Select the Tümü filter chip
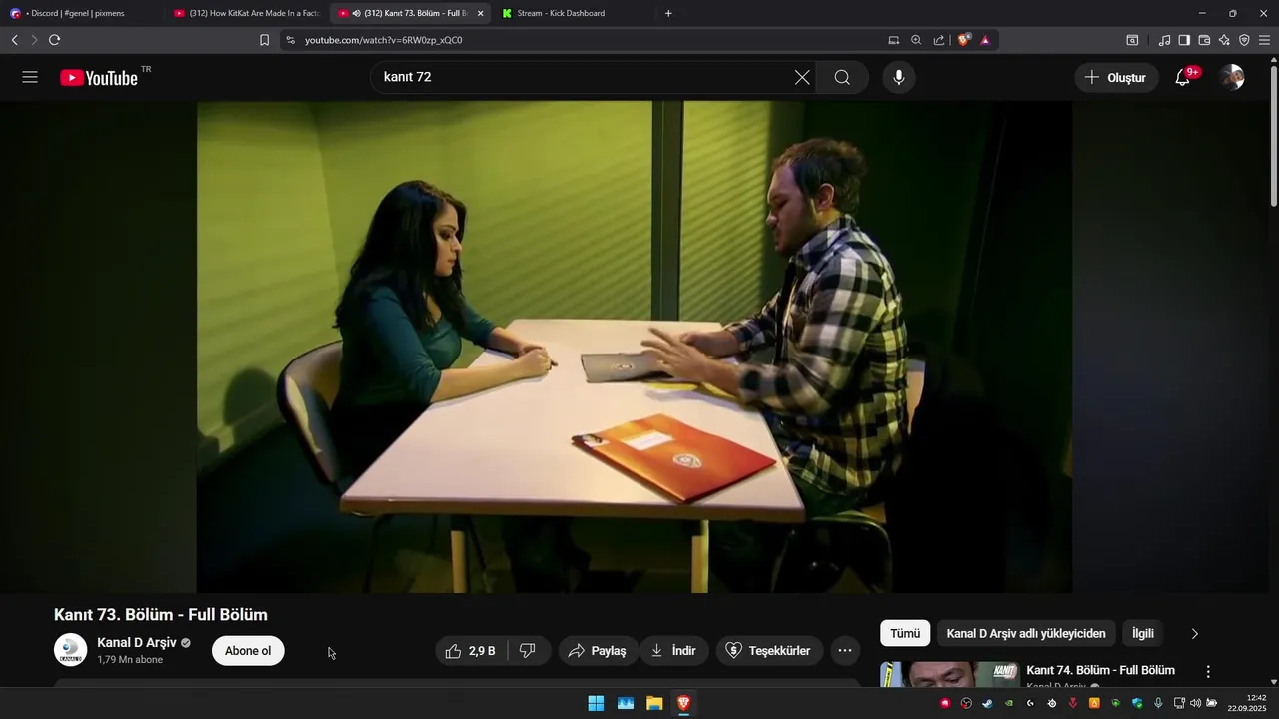This screenshot has width=1279, height=719. 905,633
